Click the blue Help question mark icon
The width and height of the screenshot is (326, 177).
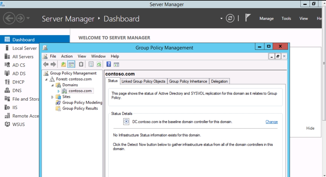(108, 64)
